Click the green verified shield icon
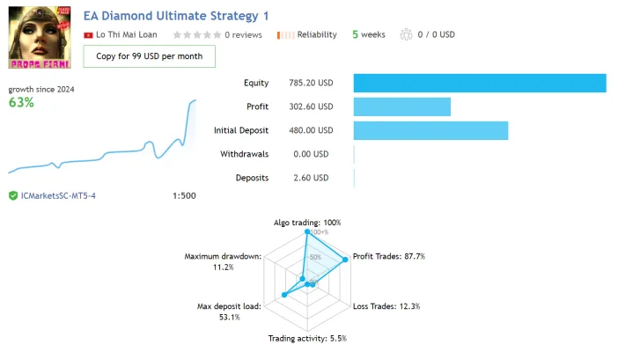This screenshot has width=618, height=352. (x=13, y=195)
